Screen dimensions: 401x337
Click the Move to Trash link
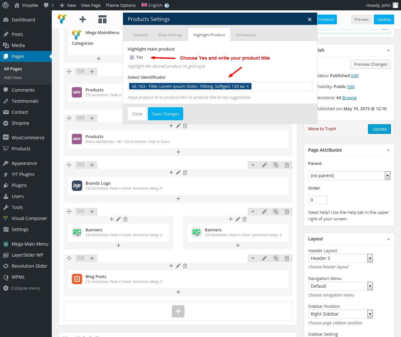322,129
